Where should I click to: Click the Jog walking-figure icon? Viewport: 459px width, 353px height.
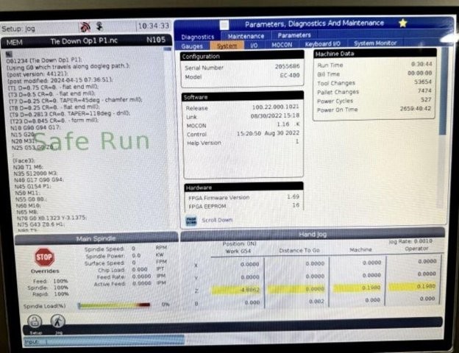(57, 321)
